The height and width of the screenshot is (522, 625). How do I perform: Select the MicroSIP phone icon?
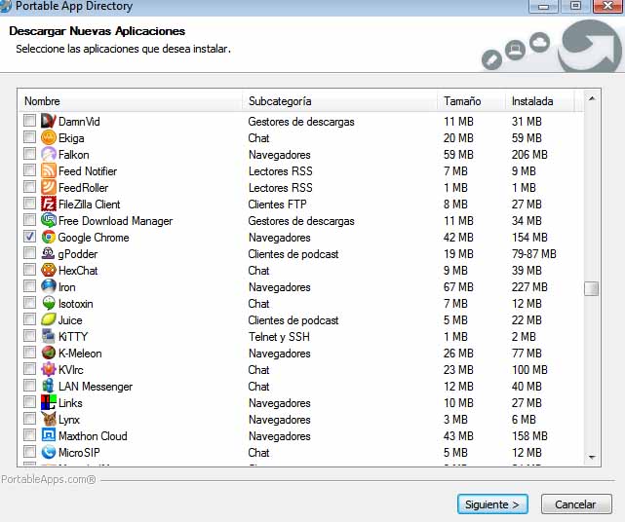[x=48, y=452]
